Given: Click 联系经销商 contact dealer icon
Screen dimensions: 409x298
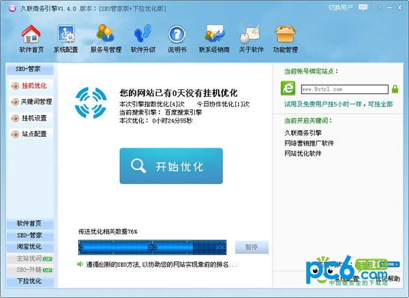Looking at the screenshot, I should 214,39.
